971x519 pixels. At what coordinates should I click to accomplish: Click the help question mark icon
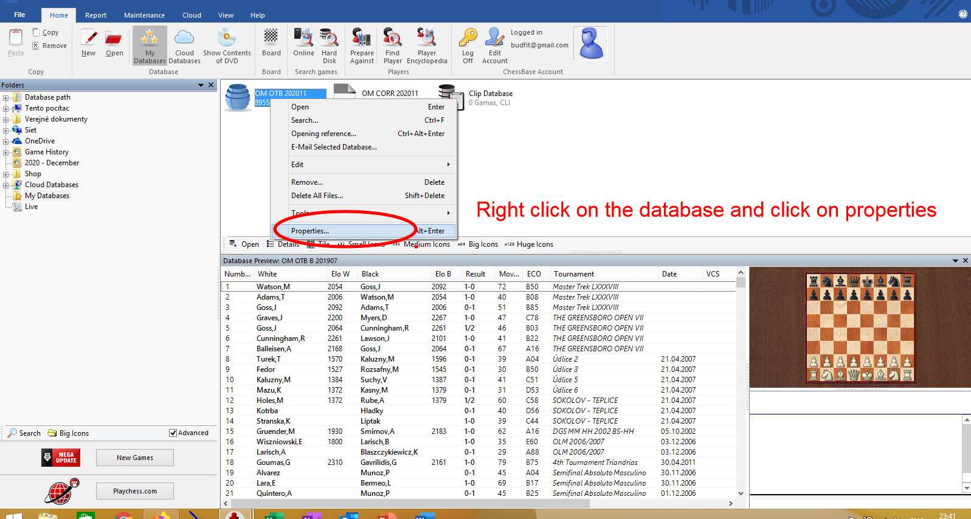[x=962, y=14]
